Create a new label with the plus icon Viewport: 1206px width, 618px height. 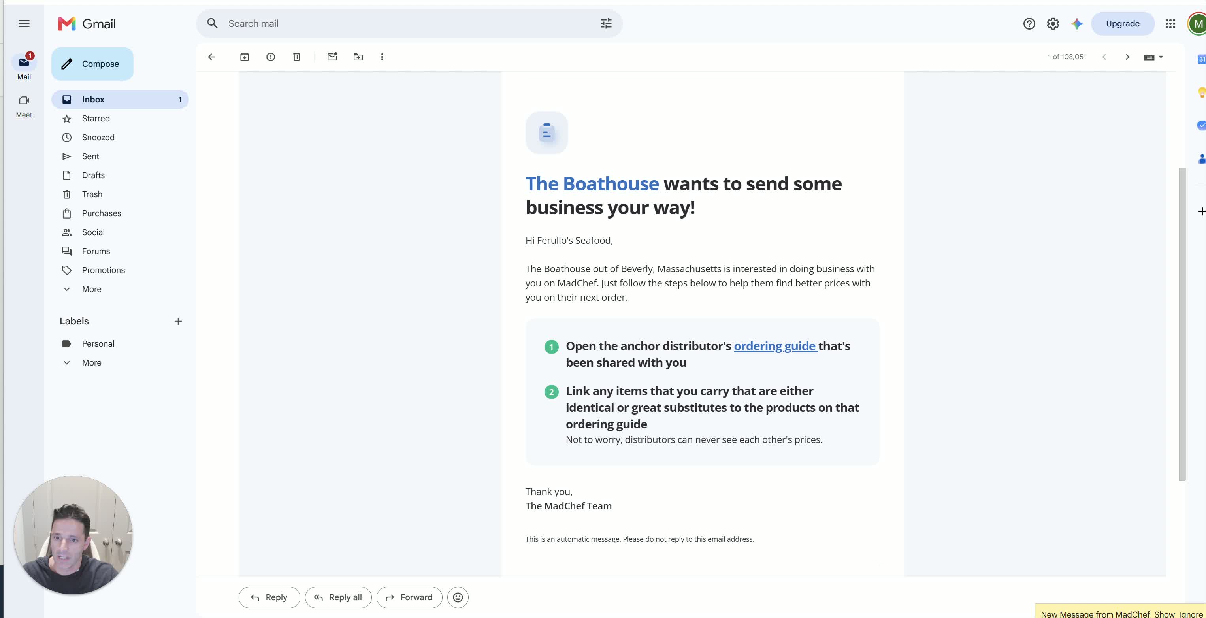point(178,321)
